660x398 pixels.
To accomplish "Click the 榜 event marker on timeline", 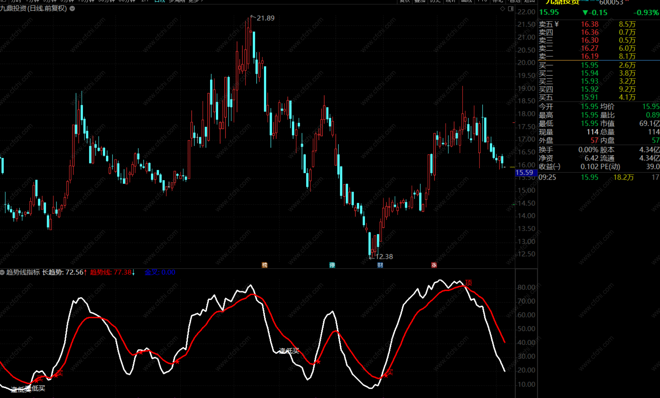I will pyautogui.click(x=264, y=265).
